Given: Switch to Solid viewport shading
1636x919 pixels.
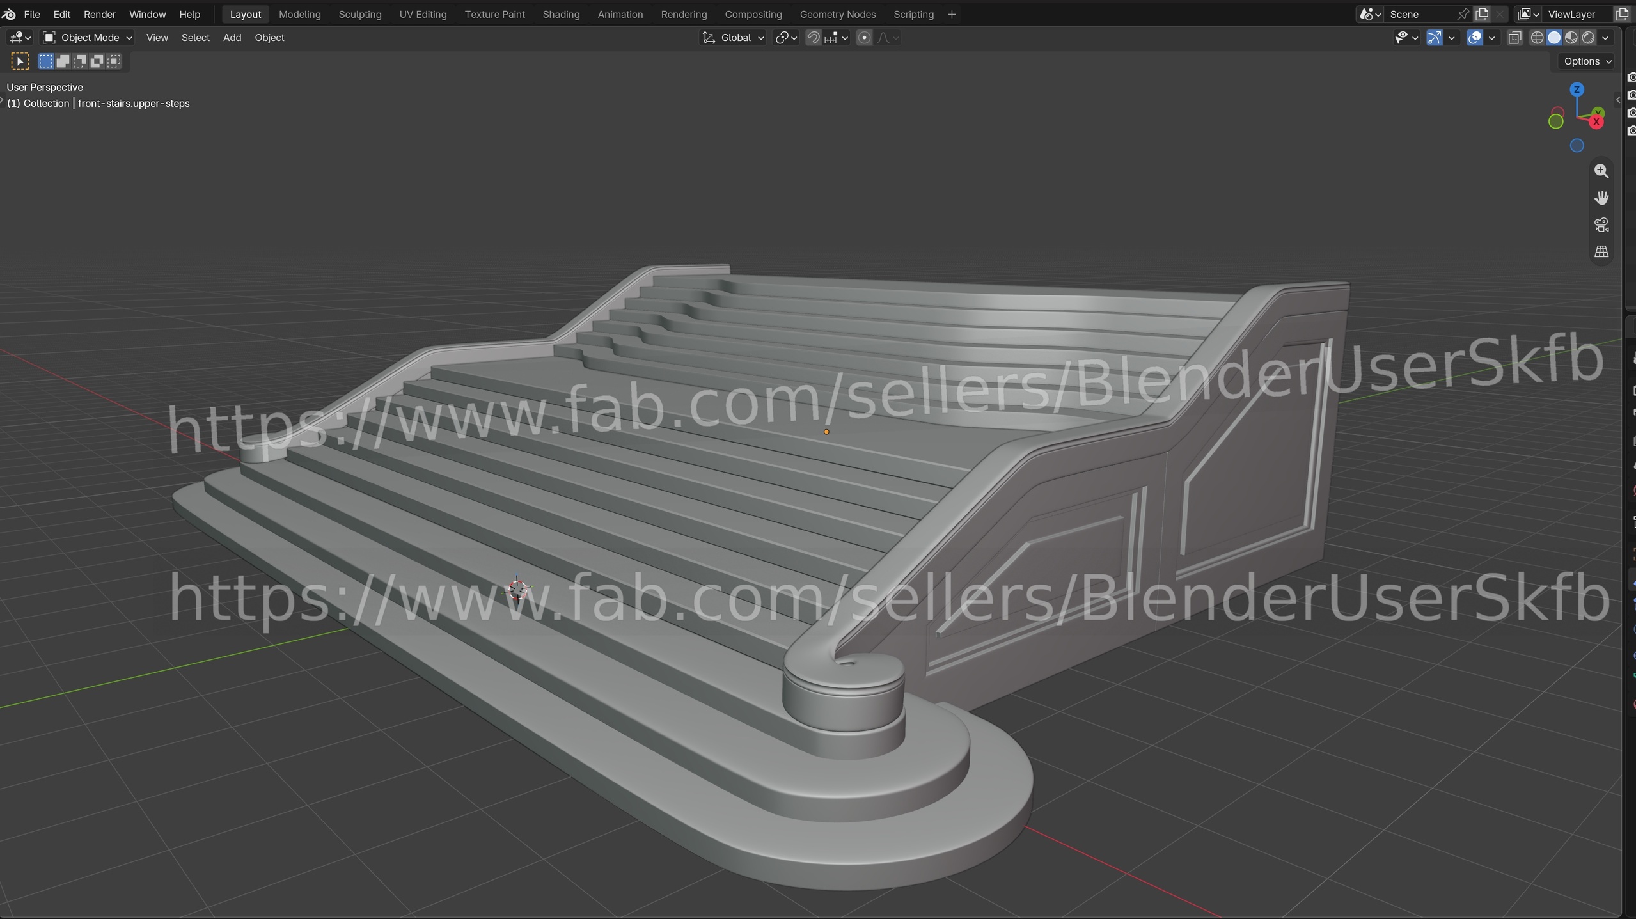Looking at the screenshot, I should coord(1554,38).
